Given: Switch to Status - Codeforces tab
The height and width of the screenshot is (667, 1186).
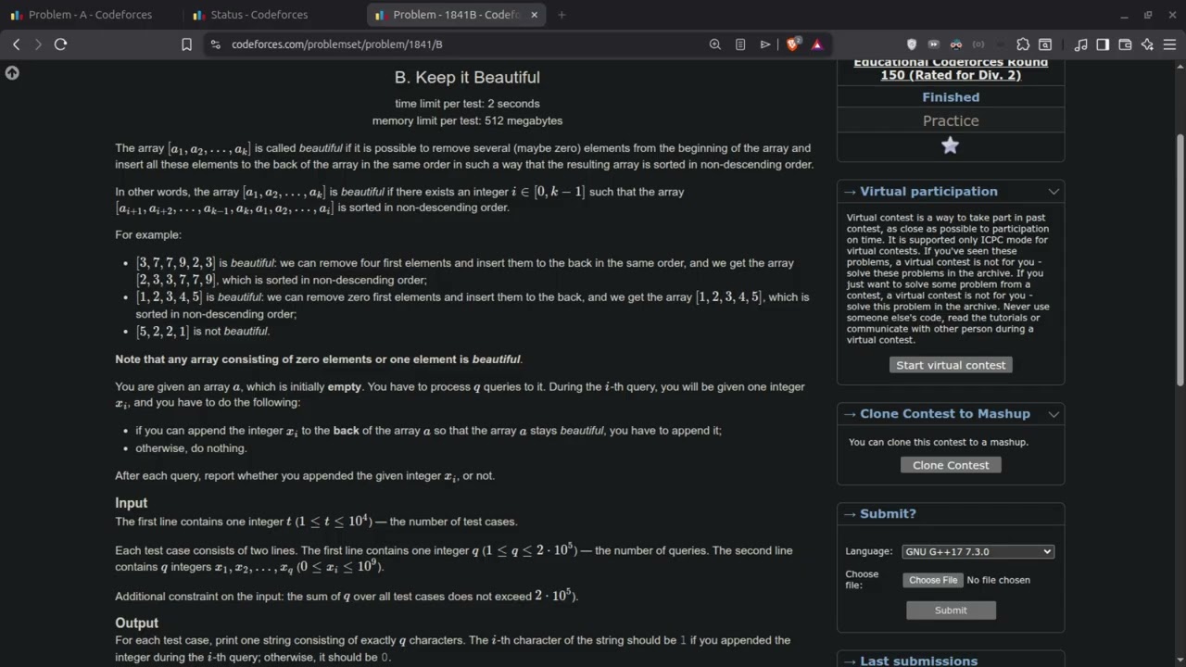Looking at the screenshot, I should (259, 15).
